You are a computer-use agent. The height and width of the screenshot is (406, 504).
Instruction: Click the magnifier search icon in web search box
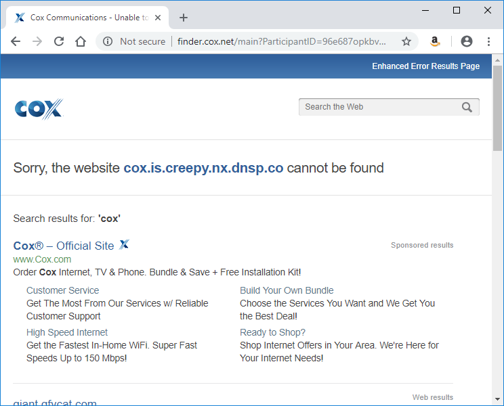point(467,107)
